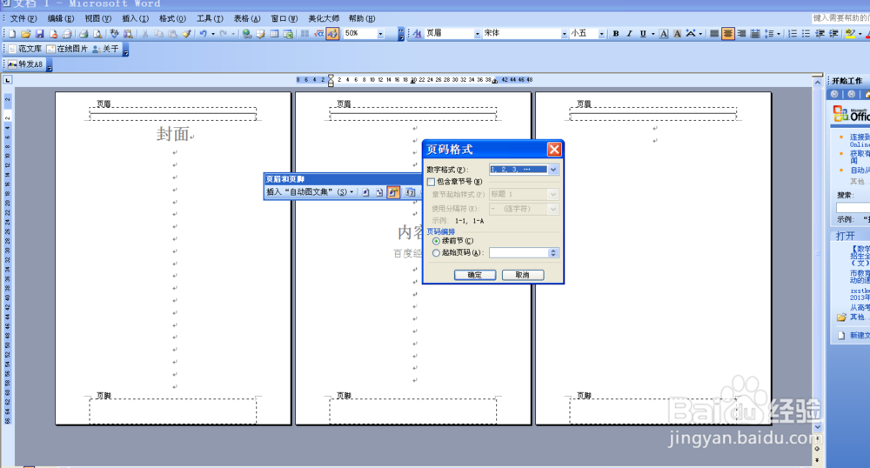Open the font 宋体 dropdown
Image resolution: width=870 pixels, height=468 pixels.
[x=565, y=34]
